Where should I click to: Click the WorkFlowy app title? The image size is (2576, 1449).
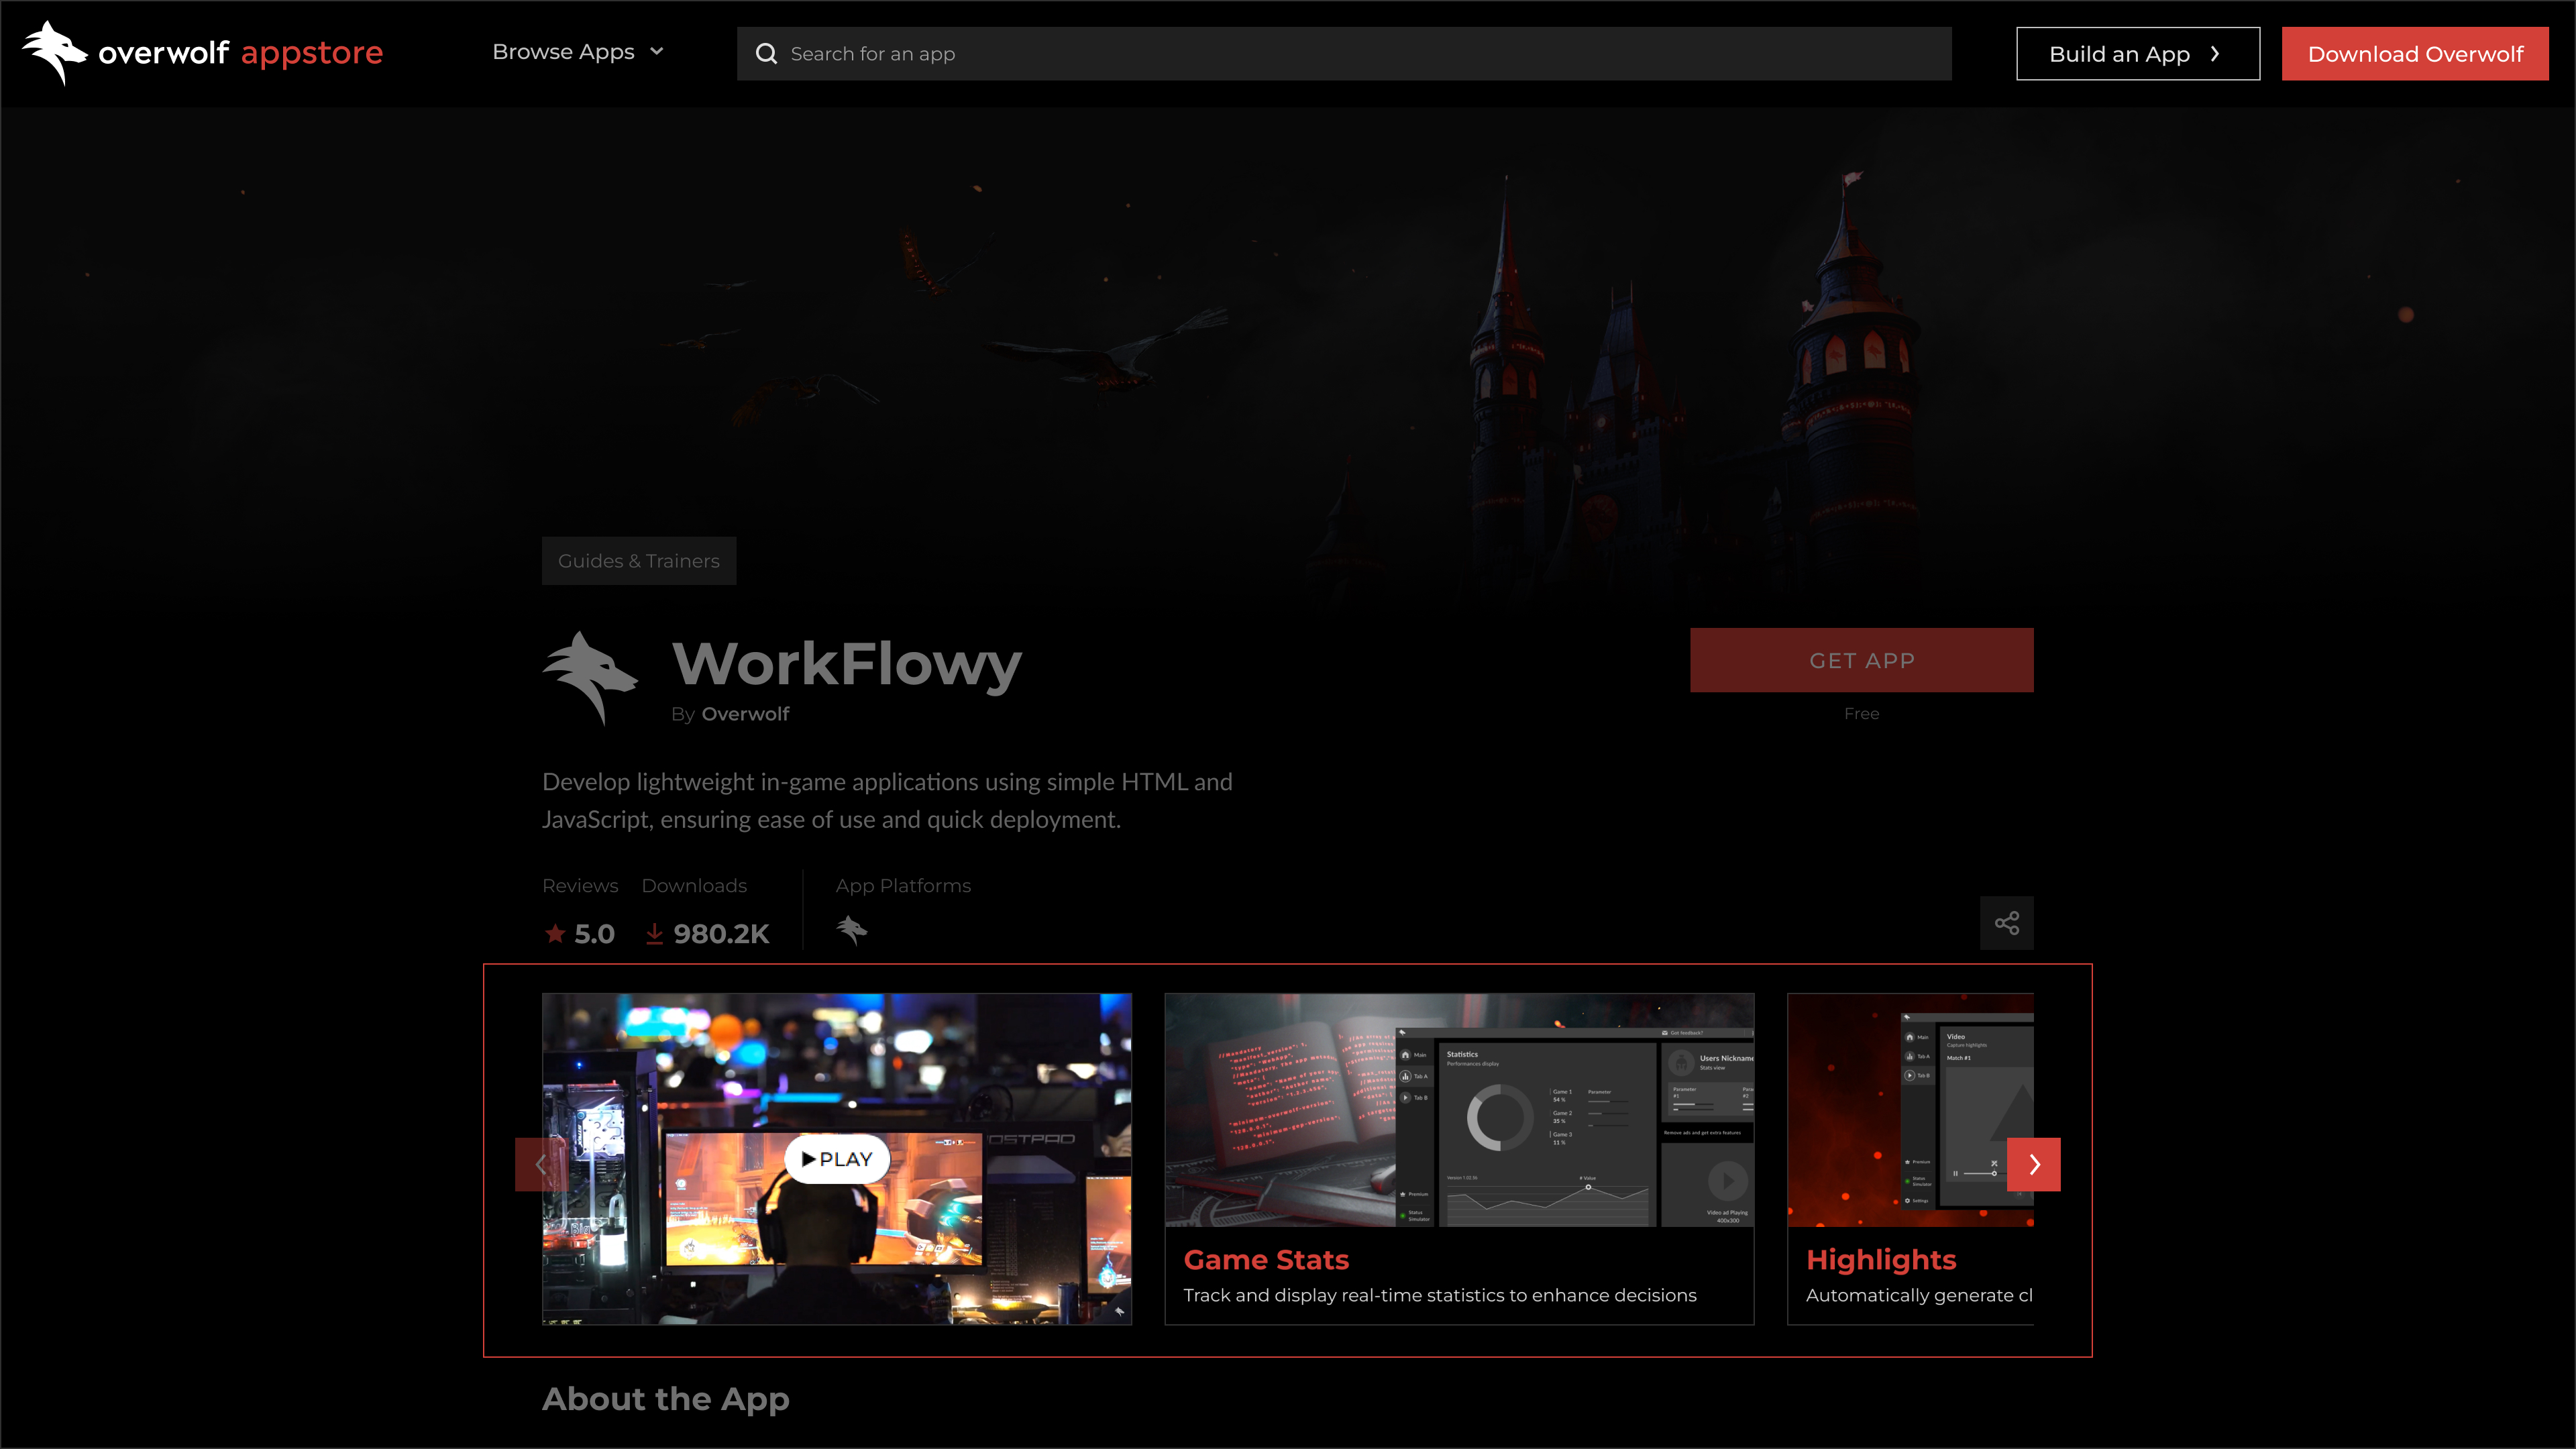coord(846,664)
